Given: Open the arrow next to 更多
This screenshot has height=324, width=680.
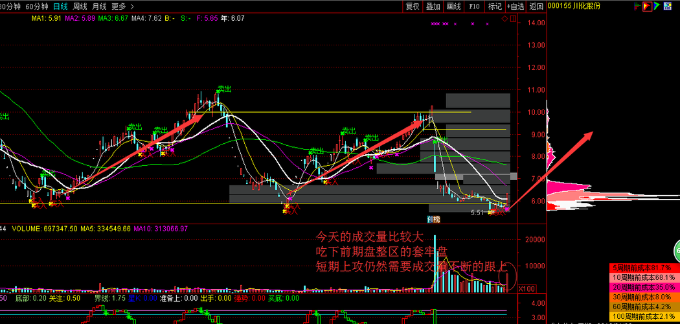Looking at the screenshot, I should [132, 6].
